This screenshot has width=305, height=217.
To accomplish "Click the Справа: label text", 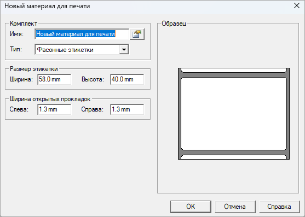I will (93, 109).
